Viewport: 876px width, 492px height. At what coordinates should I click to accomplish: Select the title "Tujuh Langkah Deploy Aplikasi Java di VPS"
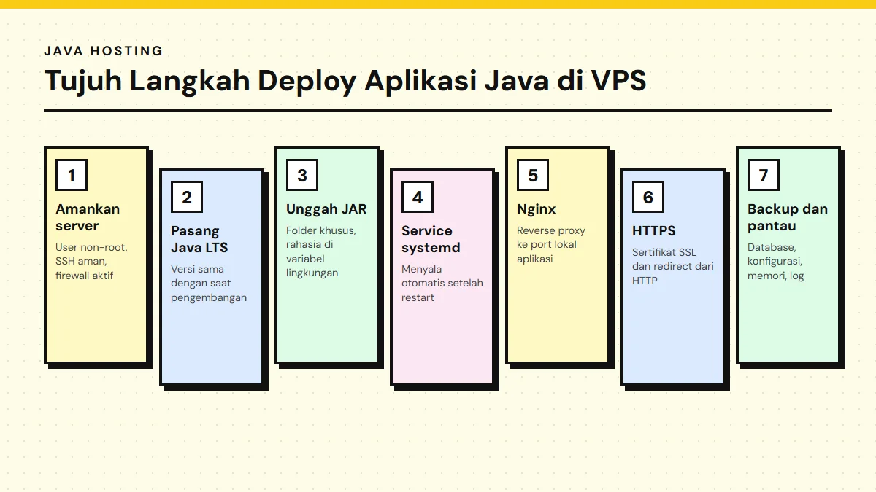[345, 81]
